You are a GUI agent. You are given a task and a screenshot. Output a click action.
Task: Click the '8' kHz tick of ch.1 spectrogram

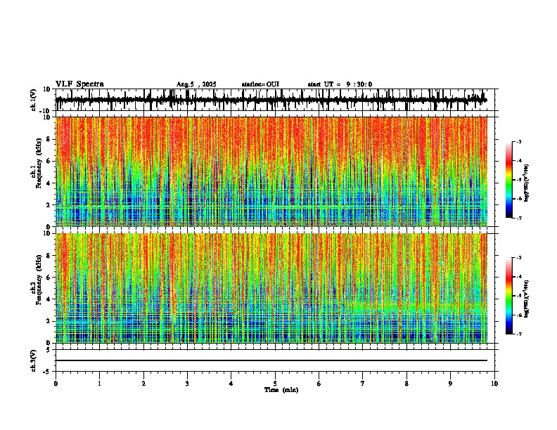(49, 139)
